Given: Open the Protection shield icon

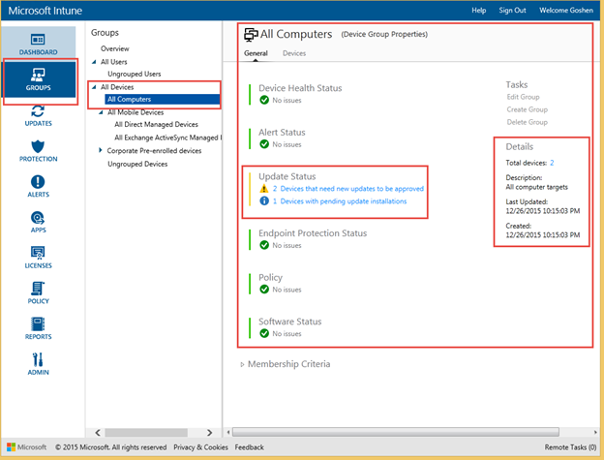Looking at the screenshot, I should tap(38, 146).
